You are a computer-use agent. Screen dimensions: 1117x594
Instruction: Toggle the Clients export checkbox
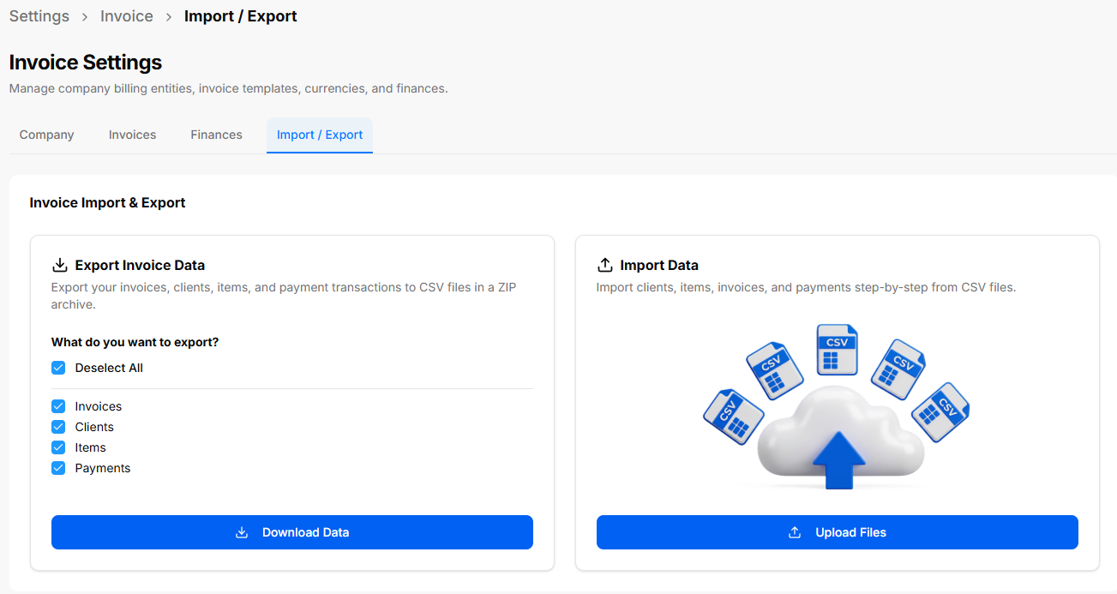pos(58,427)
